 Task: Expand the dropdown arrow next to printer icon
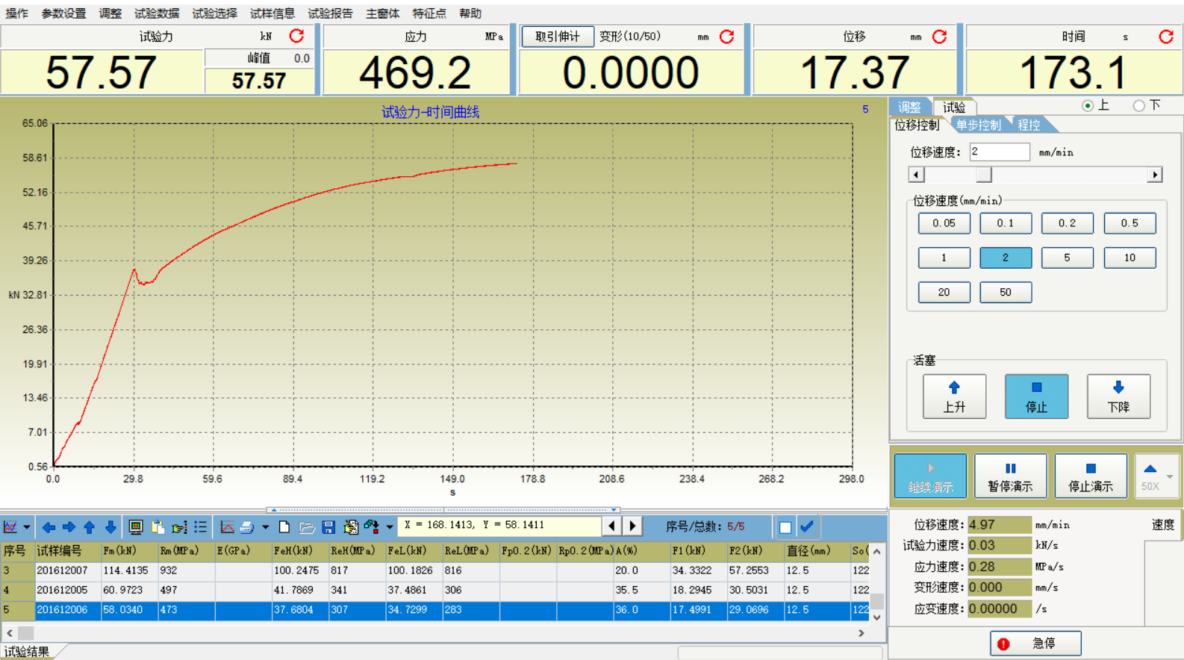point(265,527)
